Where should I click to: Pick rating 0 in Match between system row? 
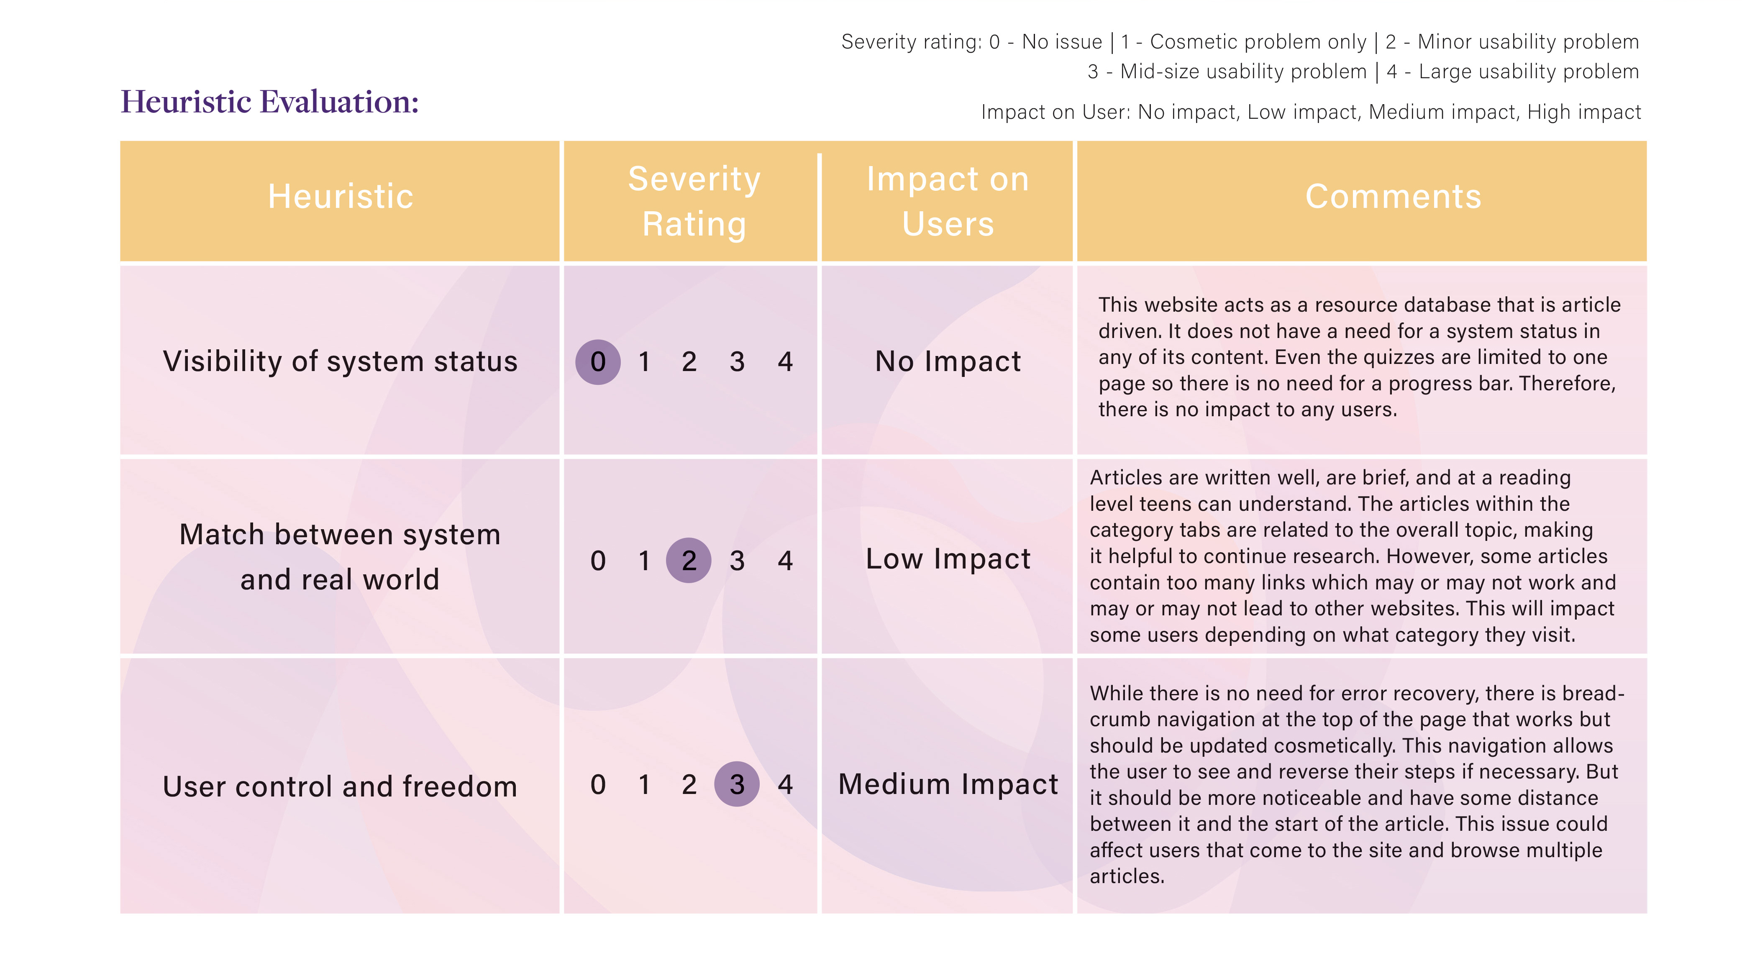pos(598,561)
